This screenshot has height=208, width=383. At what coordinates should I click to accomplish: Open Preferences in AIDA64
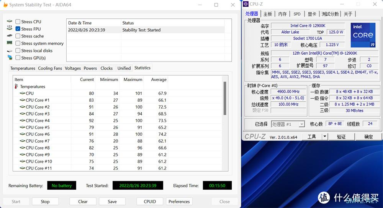(x=179, y=201)
